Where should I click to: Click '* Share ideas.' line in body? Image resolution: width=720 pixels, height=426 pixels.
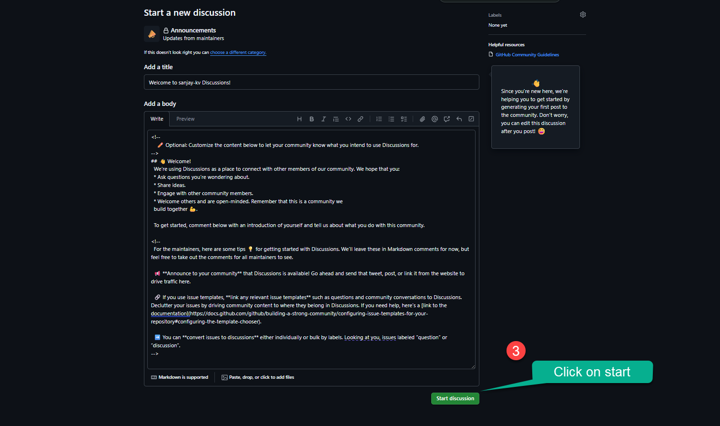click(170, 185)
